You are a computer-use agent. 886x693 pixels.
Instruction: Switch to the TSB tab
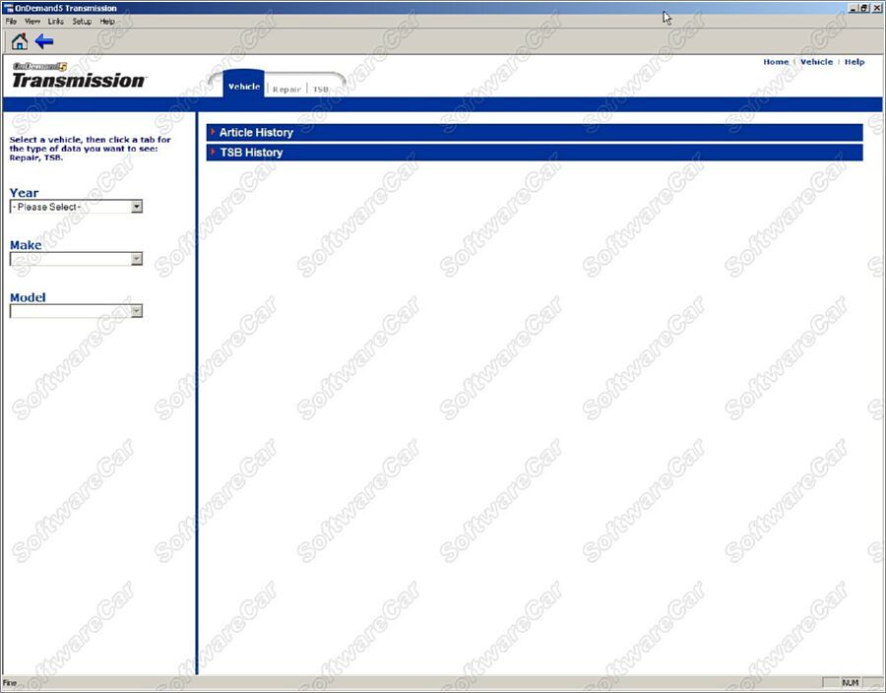(321, 89)
